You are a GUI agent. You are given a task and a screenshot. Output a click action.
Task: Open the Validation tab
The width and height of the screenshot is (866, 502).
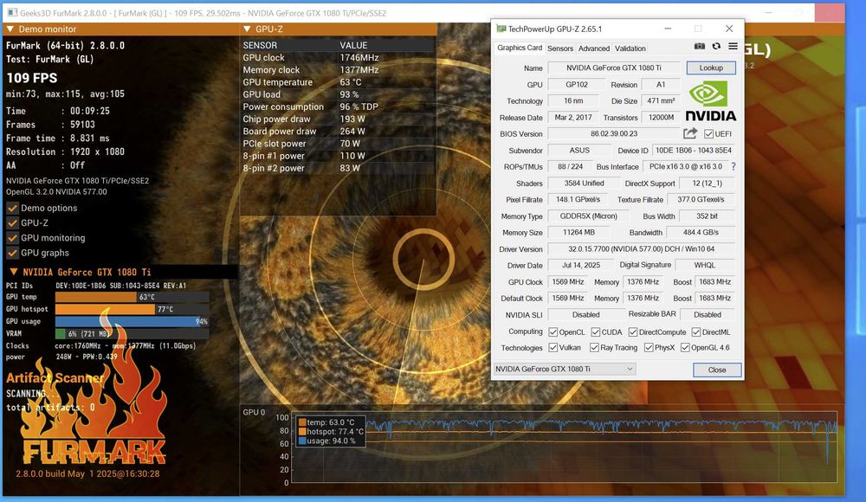pyautogui.click(x=630, y=48)
